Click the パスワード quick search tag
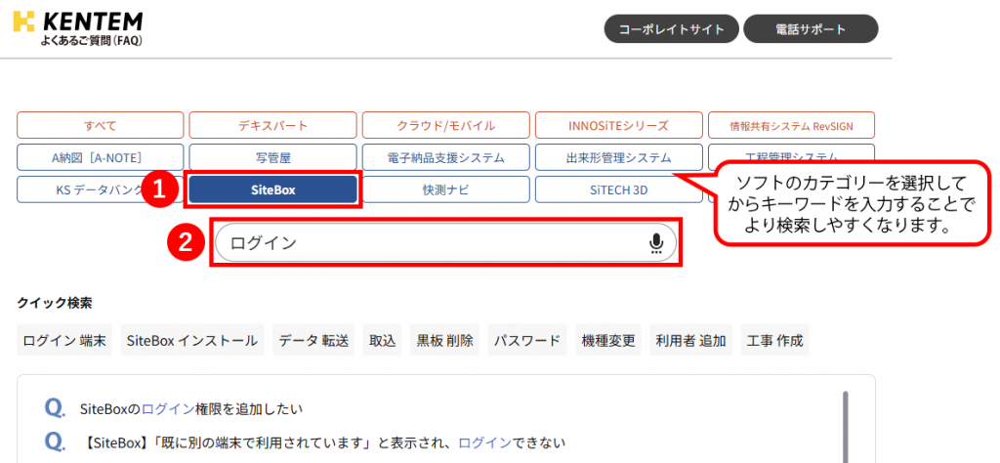The width and height of the screenshot is (1000, 463). pyautogui.click(x=526, y=341)
